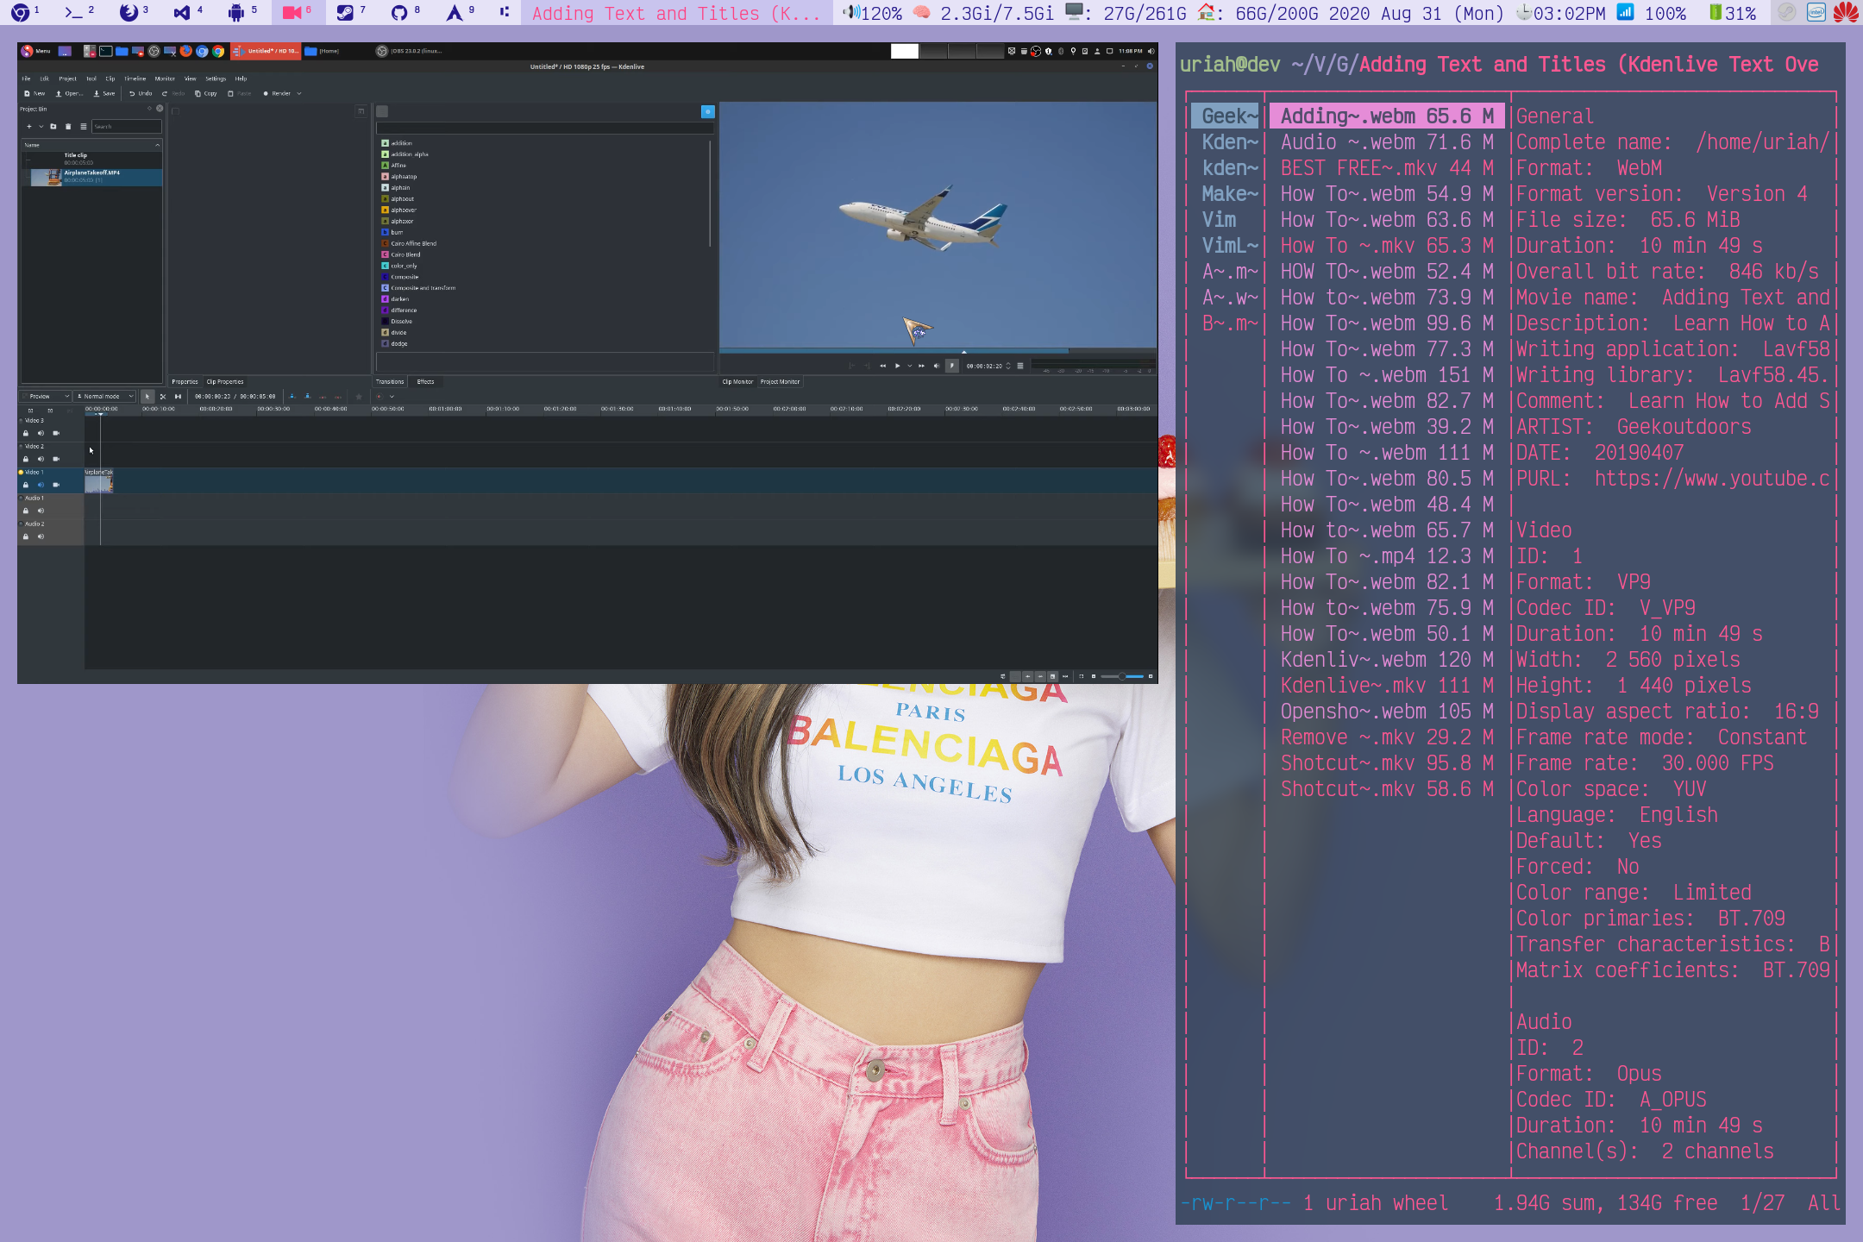
Task: Toggle lock on Video 3 track
Action: [26, 433]
